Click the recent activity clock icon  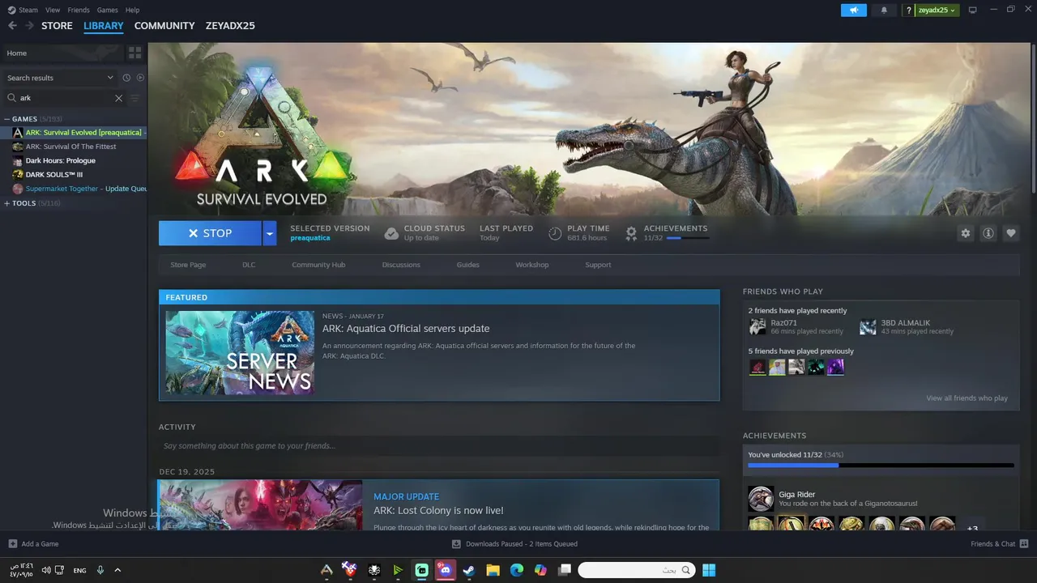tap(126, 78)
